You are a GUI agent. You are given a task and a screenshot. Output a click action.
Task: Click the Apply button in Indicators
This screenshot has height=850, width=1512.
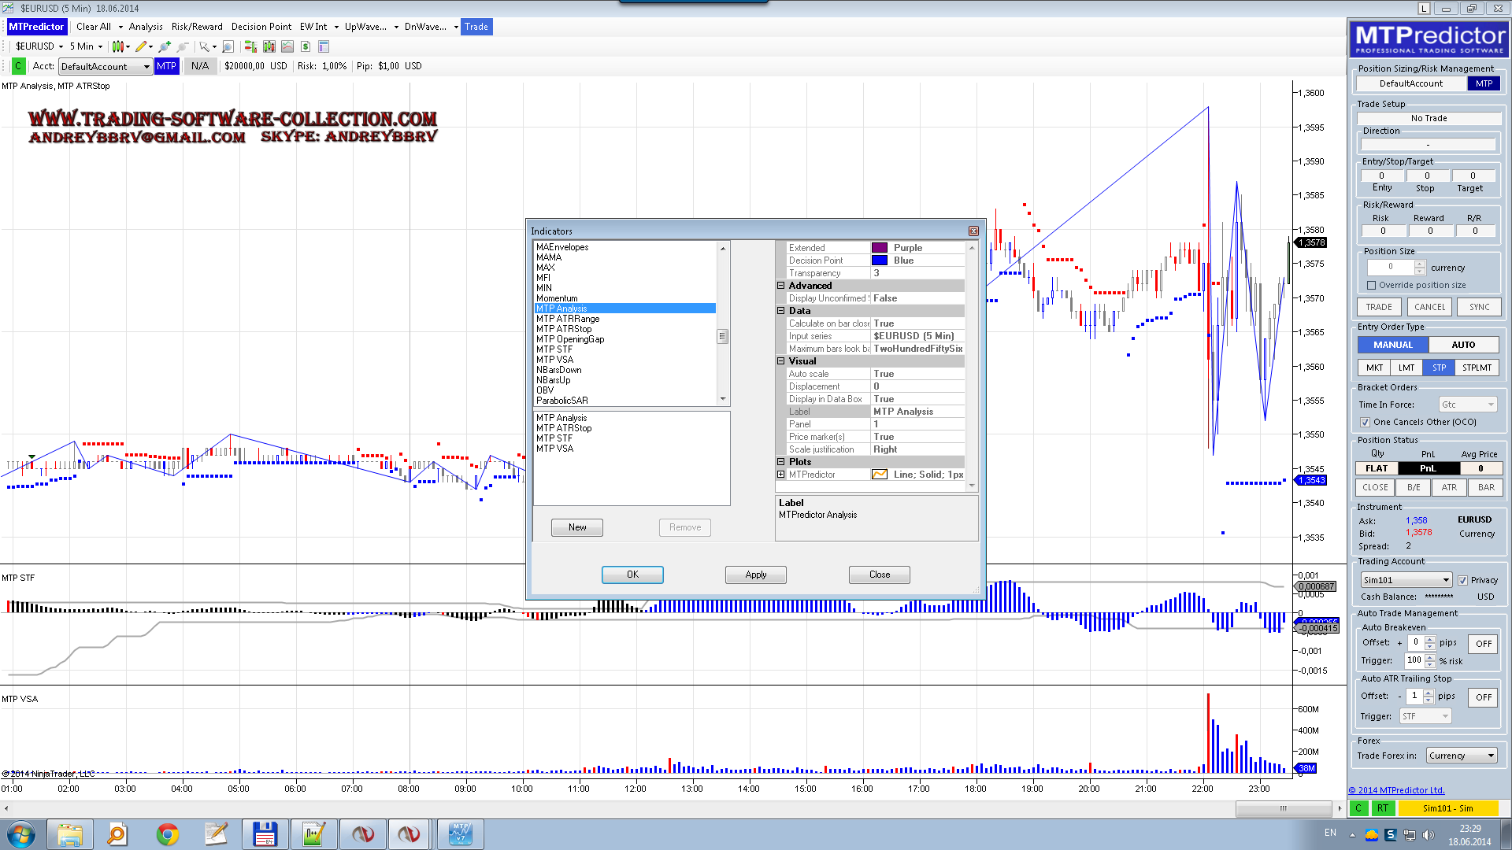point(755,575)
